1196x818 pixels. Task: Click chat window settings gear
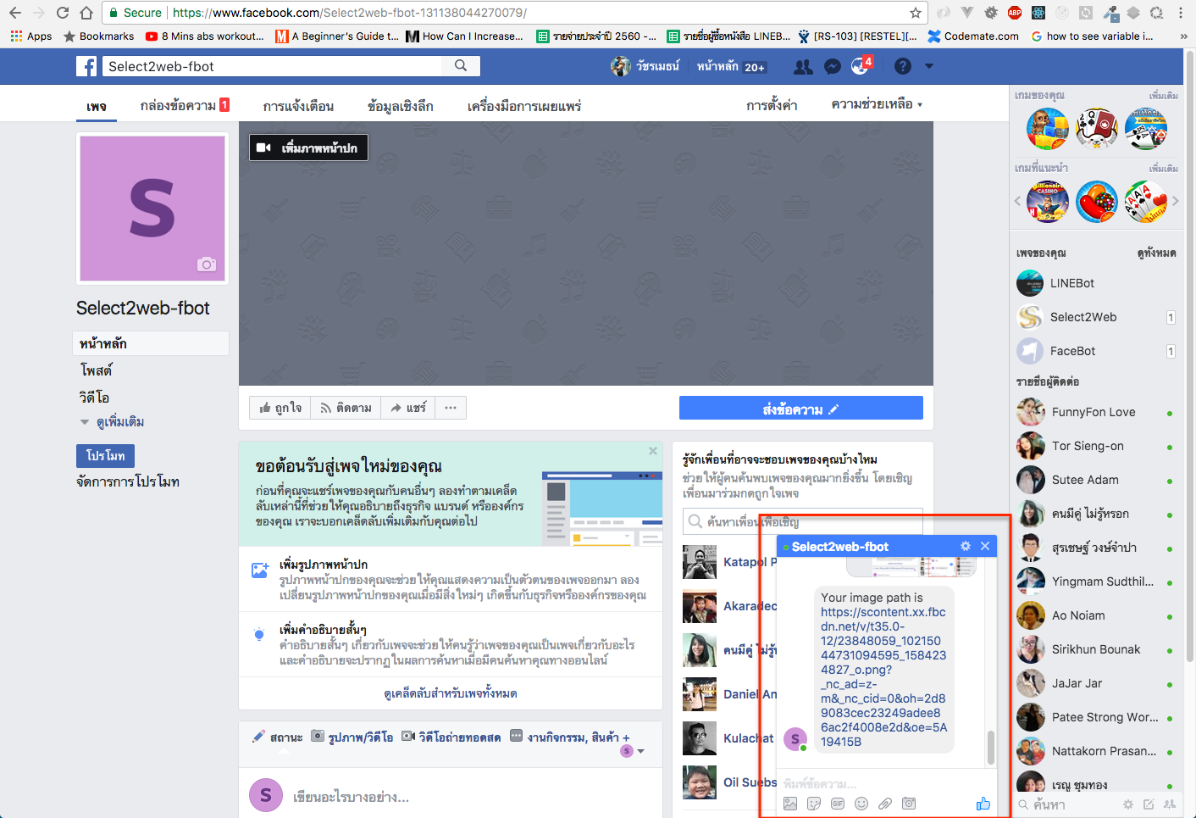(x=966, y=546)
